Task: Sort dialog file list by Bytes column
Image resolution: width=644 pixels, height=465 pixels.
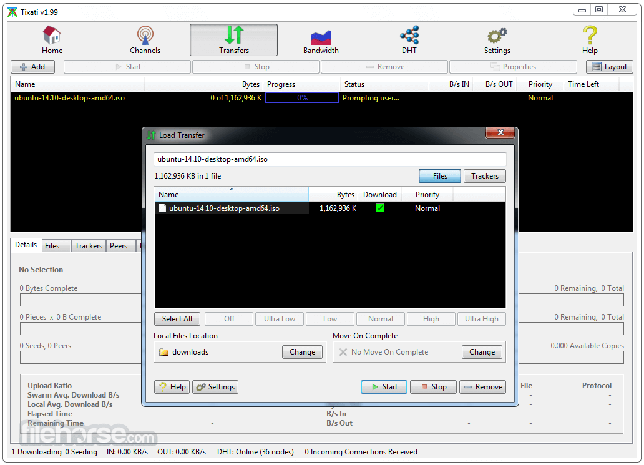Action: click(333, 194)
